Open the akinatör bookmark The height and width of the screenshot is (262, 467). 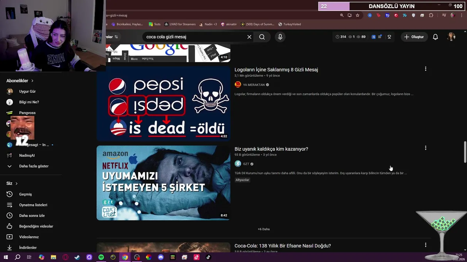[x=228, y=24]
